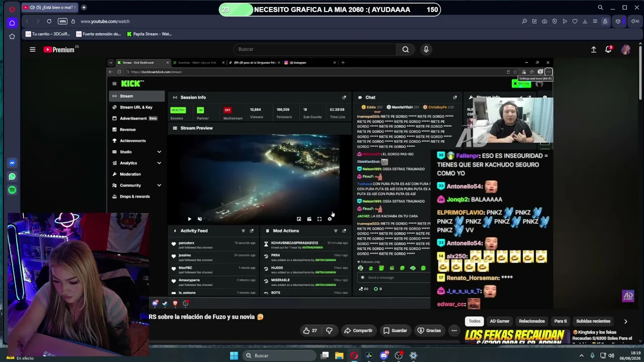Start YouTube voice search microphone
Image resolution: width=644 pixels, height=362 pixels.
pos(426,49)
